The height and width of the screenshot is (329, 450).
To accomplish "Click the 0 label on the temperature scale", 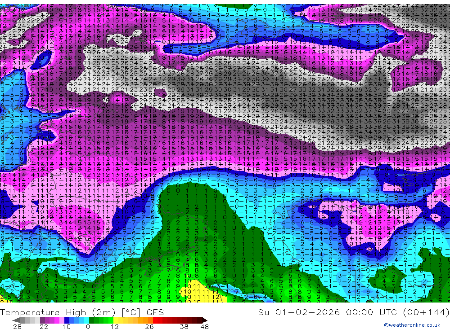I will (x=88, y=326).
